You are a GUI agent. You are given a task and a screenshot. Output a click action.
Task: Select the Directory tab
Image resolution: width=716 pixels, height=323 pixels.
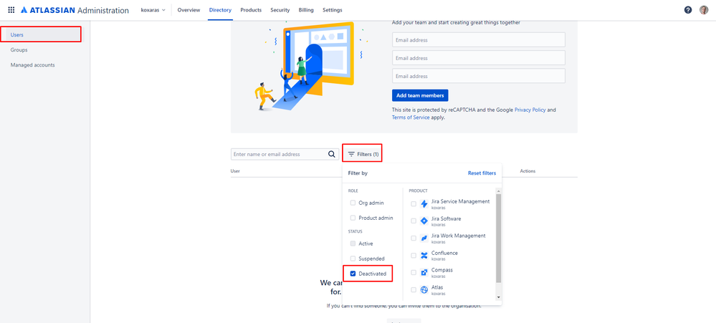[220, 10]
